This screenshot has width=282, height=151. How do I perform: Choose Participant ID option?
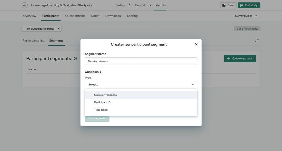click(x=102, y=102)
